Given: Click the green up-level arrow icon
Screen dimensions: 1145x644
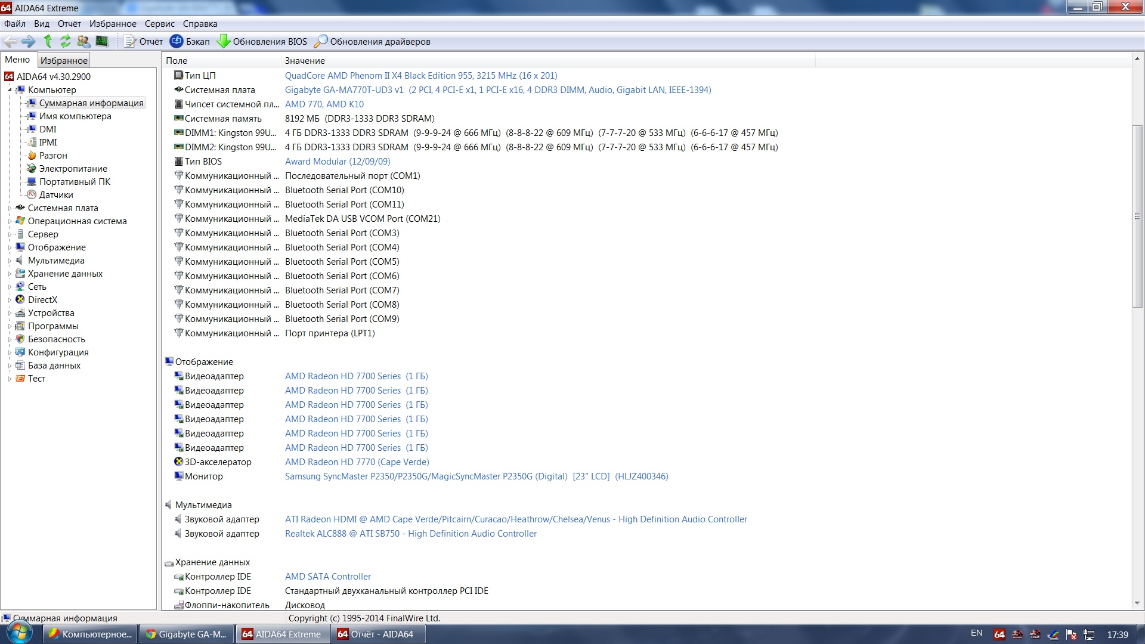Looking at the screenshot, I should click(x=48, y=41).
